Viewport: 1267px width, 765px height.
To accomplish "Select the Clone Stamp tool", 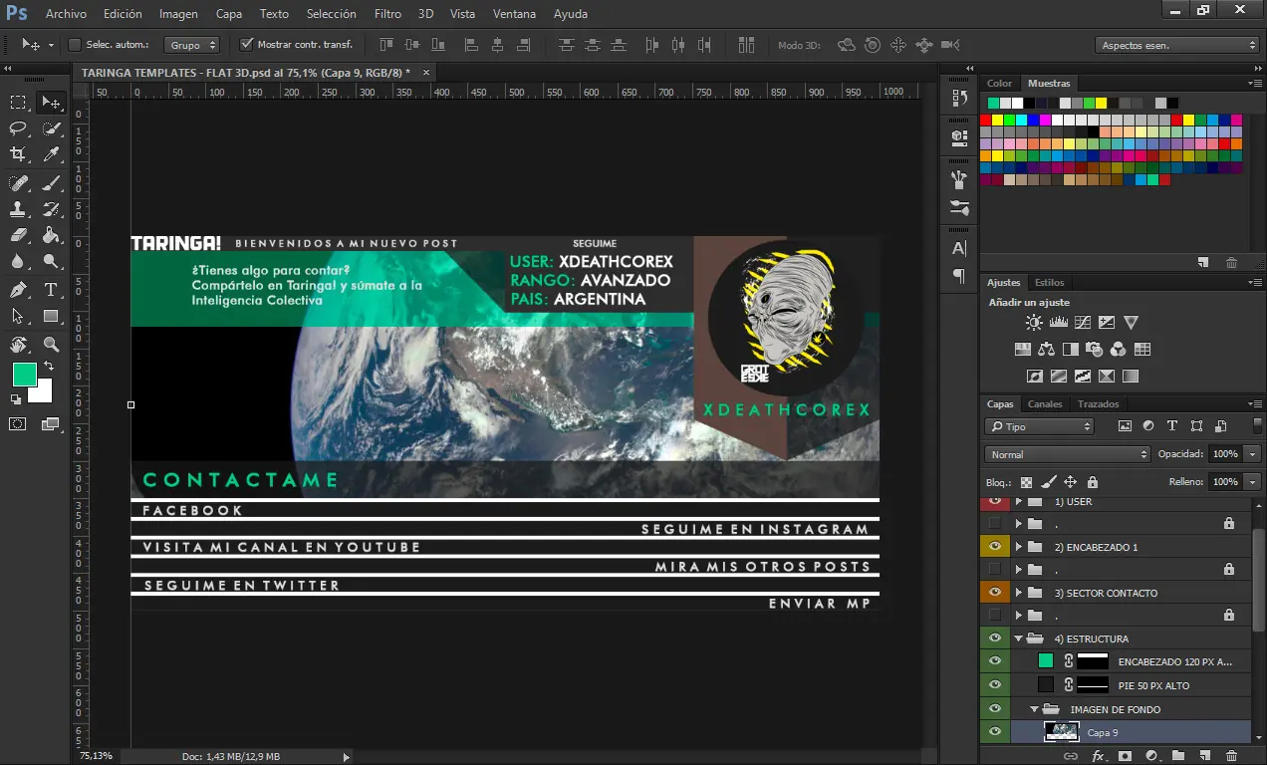I will coord(18,209).
